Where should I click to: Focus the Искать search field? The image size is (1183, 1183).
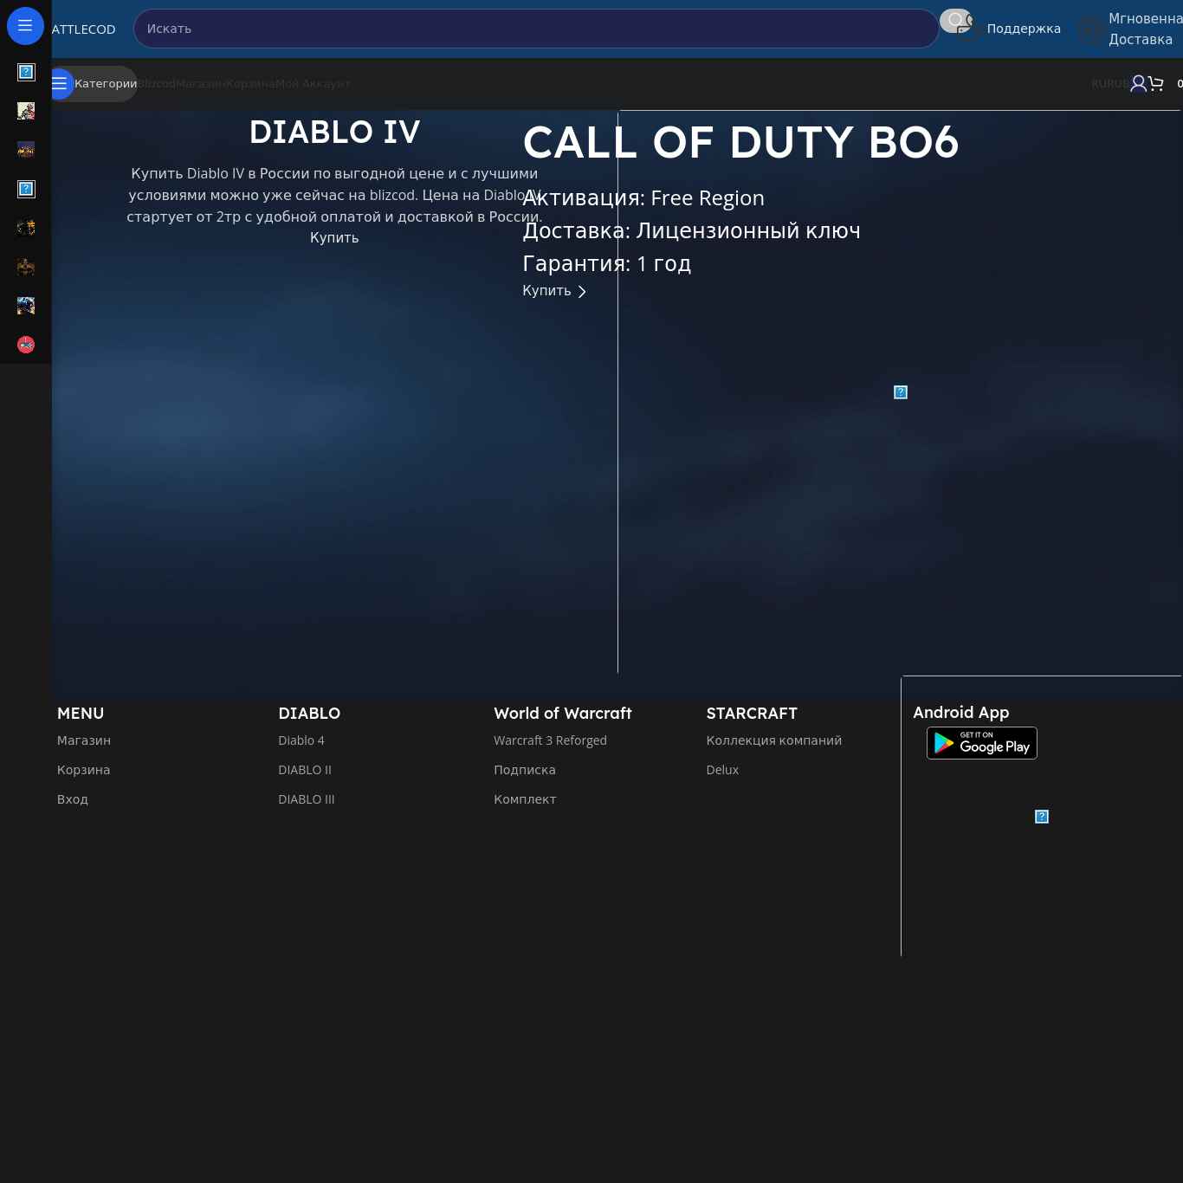pos(536,29)
